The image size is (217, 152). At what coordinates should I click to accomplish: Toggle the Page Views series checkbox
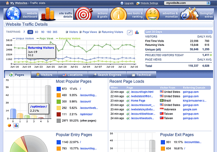[x=80, y=32]
